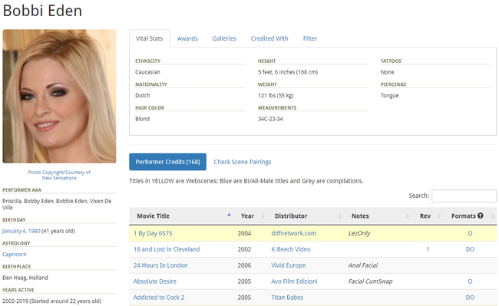Sort table by Movie Title arrow
The width and height of the screenshot is (499, 306).
coord(229,216)
